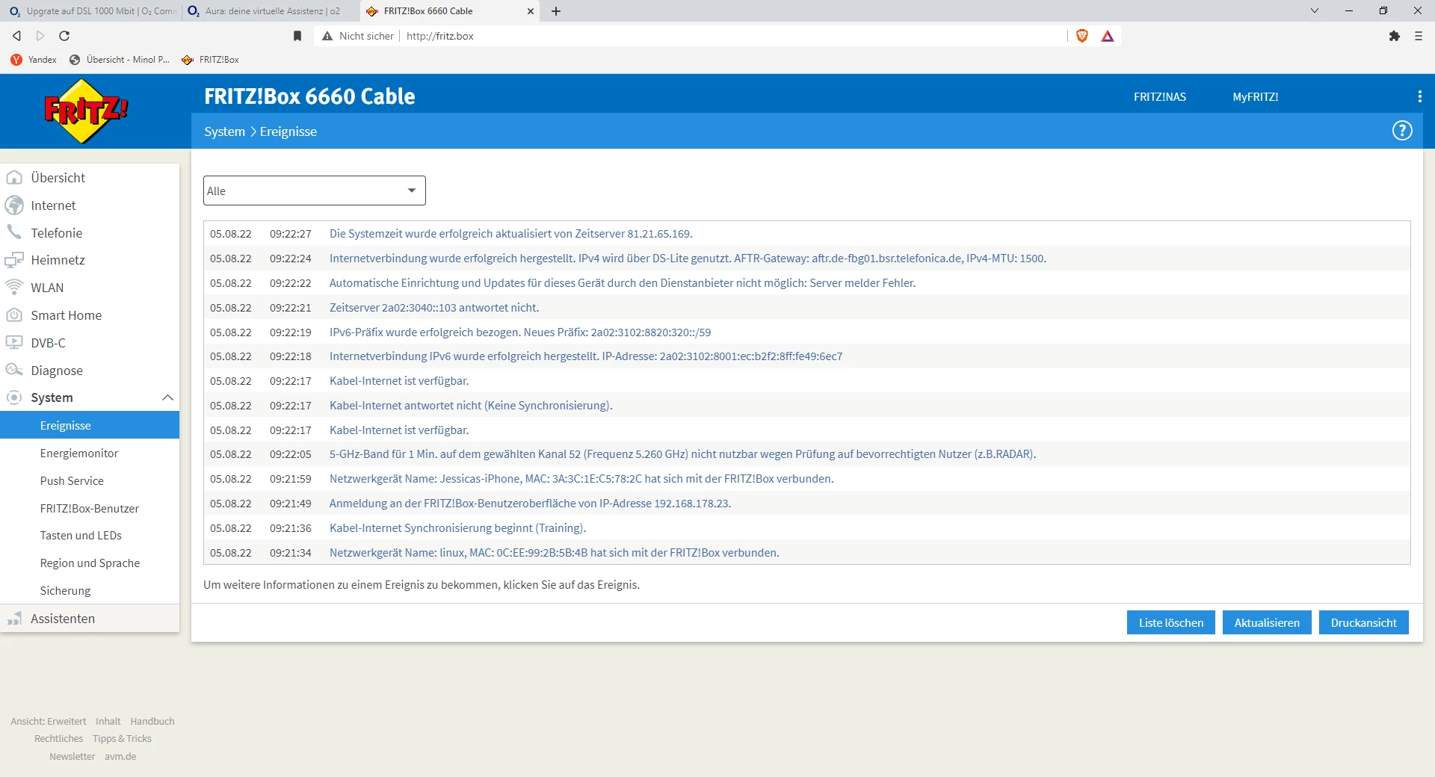The height and width of the screenshot is (777, 1435).
Task: Click the System gear icon
Action: tap(14, 397)
